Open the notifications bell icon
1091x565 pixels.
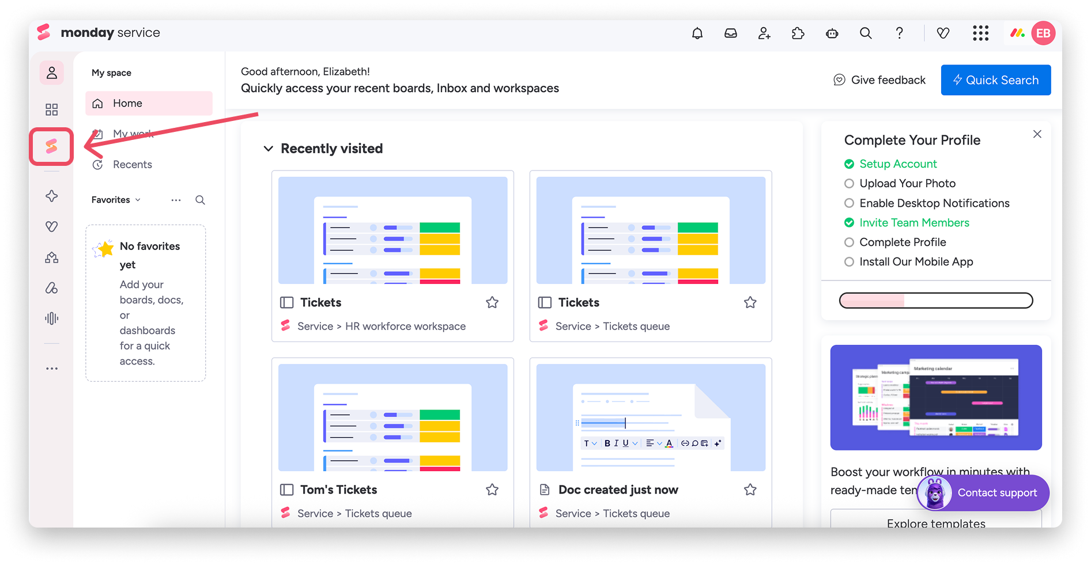pyautogui.click(x=697, y=33)
